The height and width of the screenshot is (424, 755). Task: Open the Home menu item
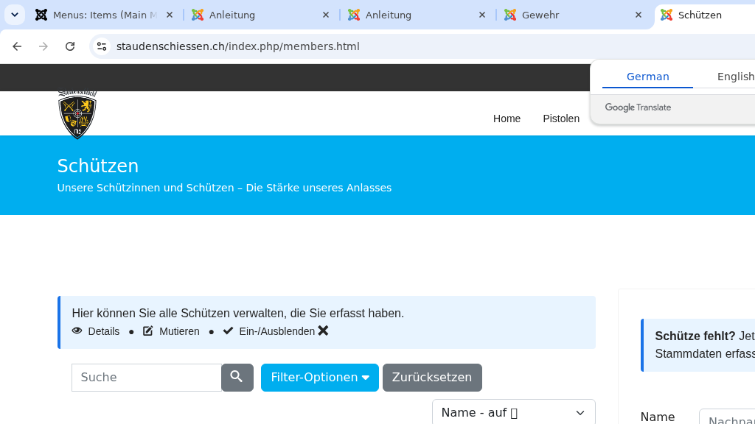tap(507, 119)
